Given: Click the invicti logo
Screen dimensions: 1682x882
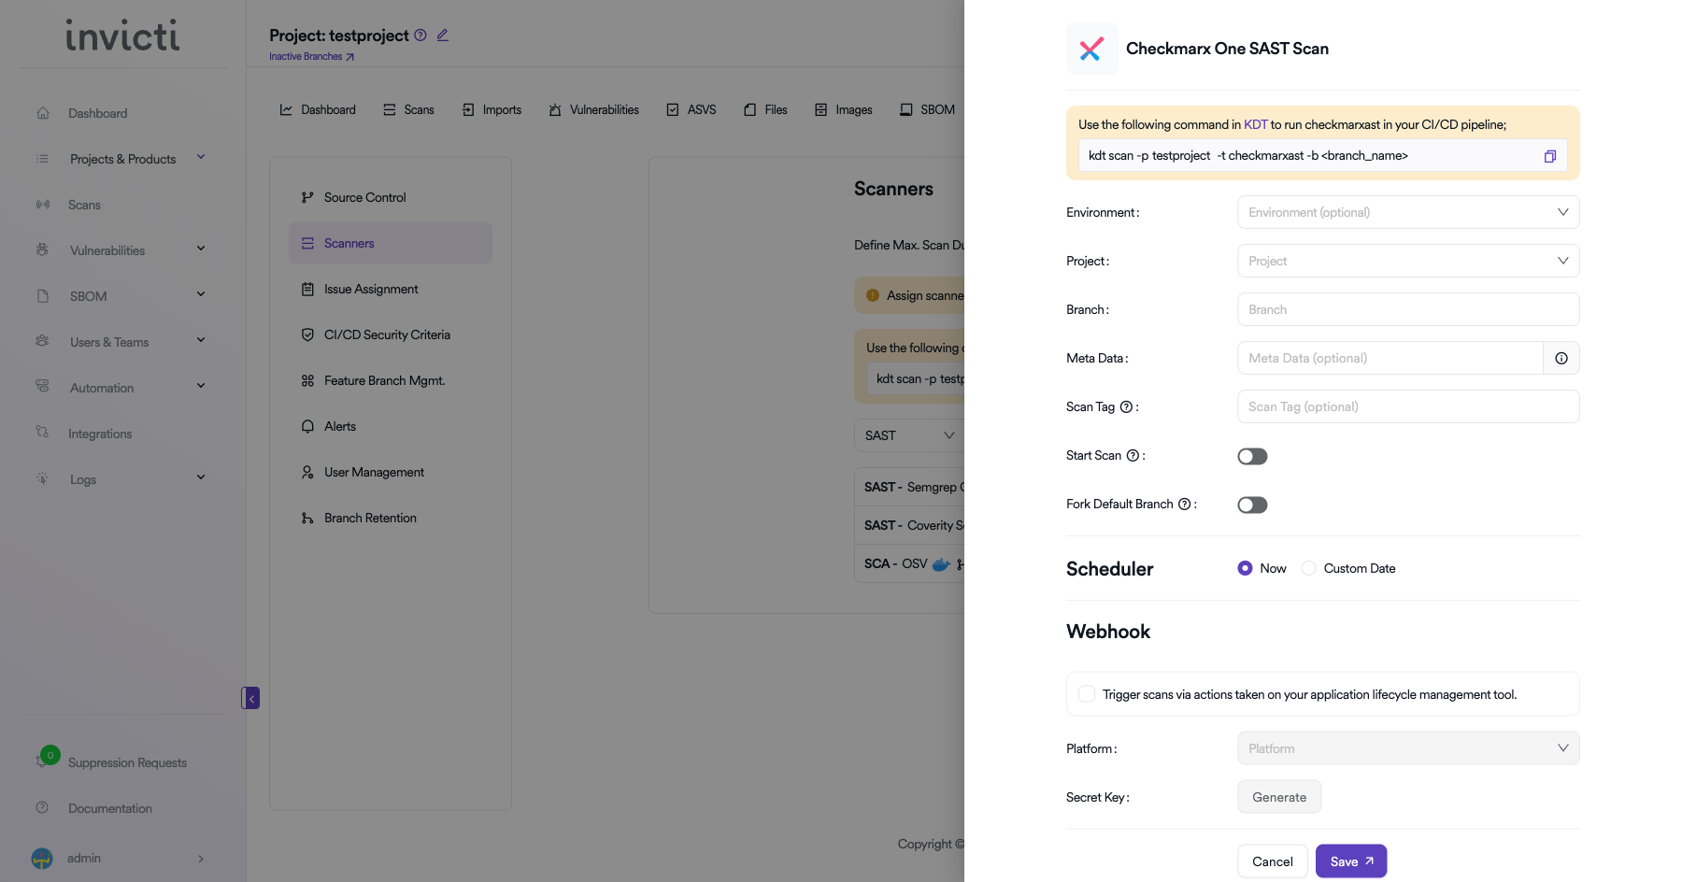Looking at the screenshot, I should [122, 36].
